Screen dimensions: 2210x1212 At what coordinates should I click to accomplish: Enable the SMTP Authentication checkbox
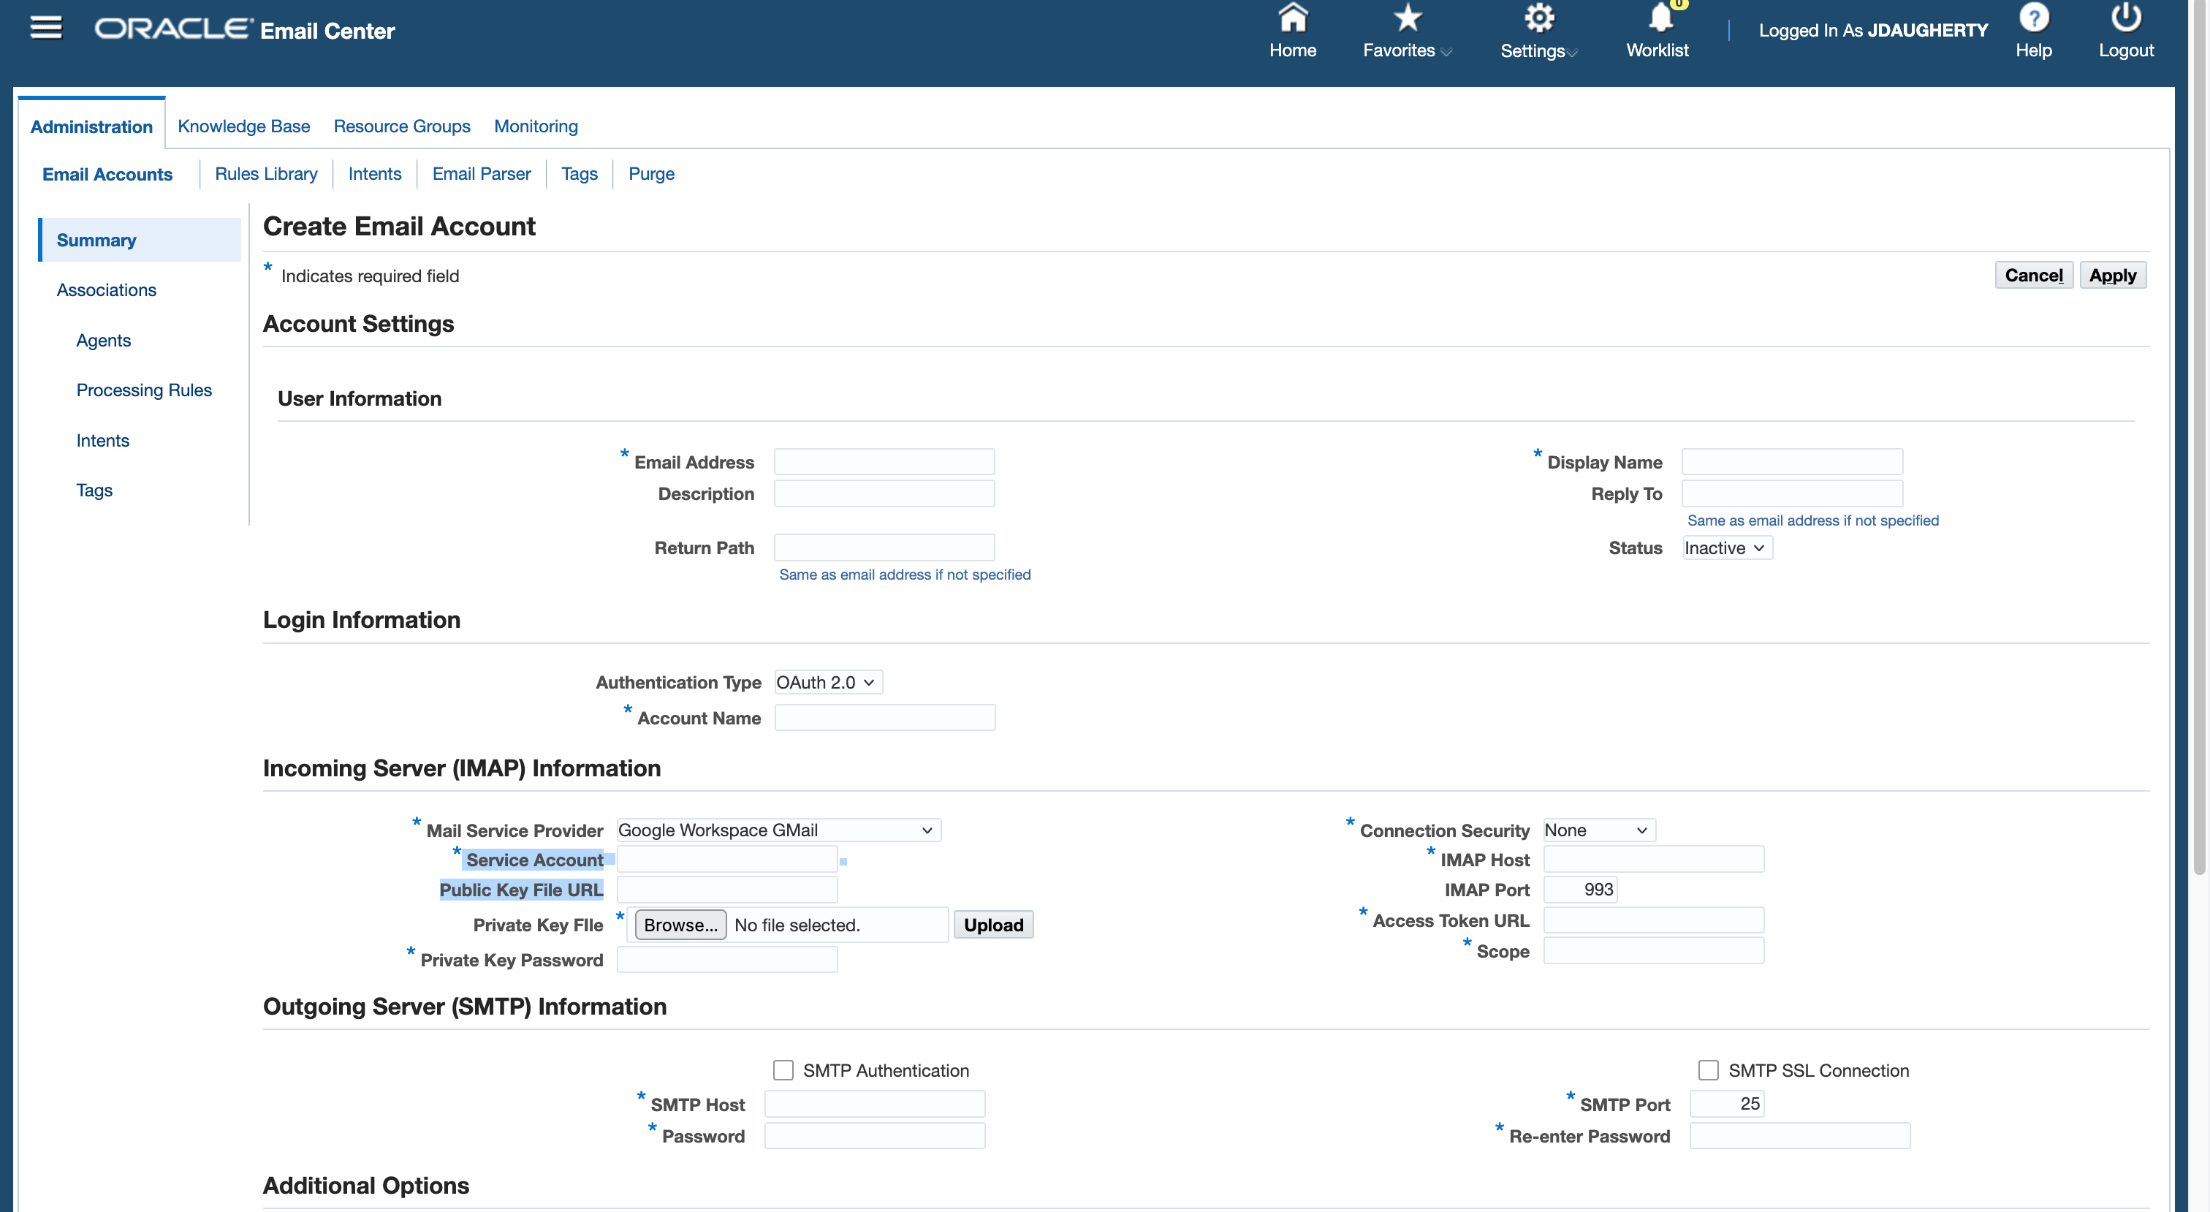(783, 1069)
